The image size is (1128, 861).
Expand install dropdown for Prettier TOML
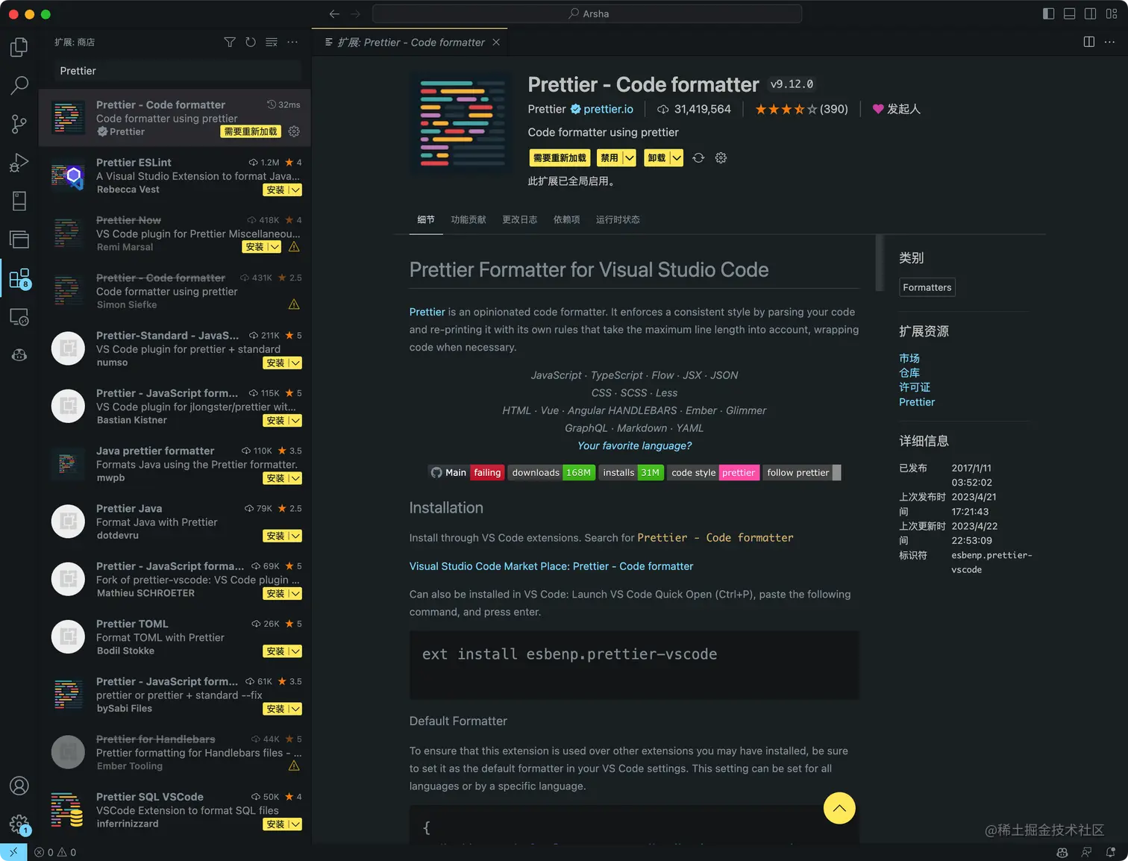[x=295, y=651]
